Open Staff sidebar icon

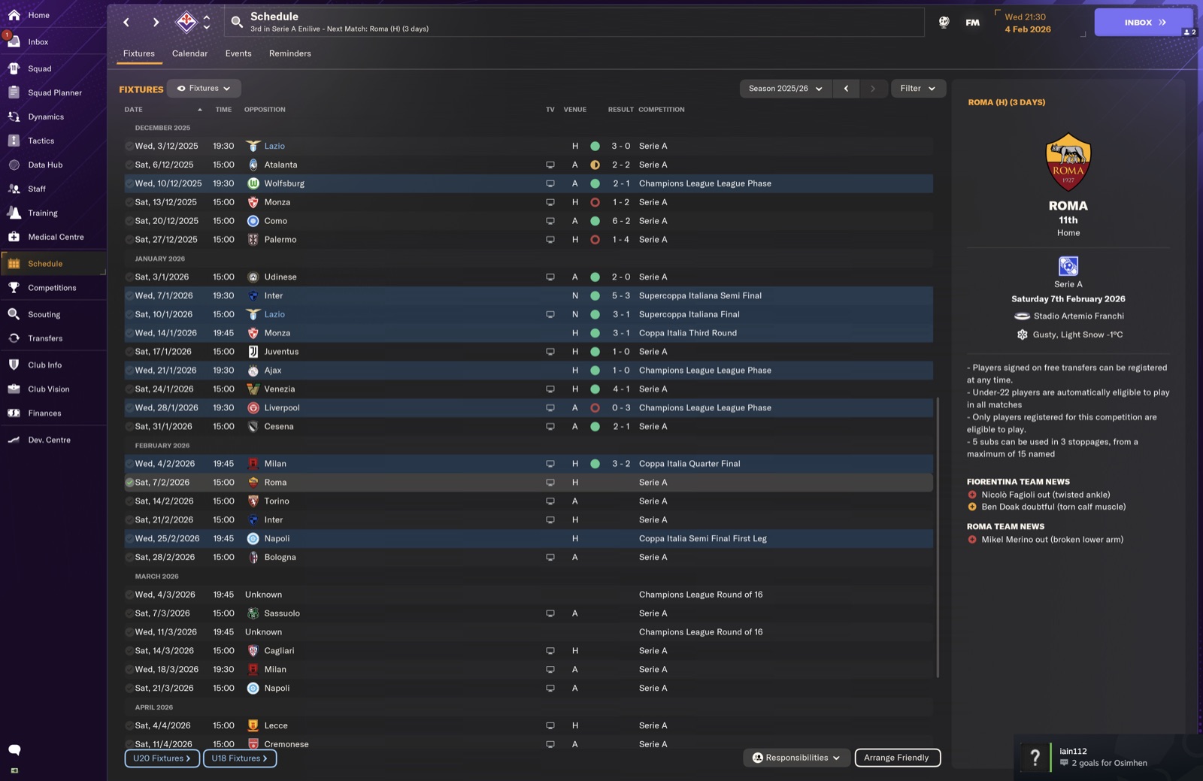coord(14,189)
